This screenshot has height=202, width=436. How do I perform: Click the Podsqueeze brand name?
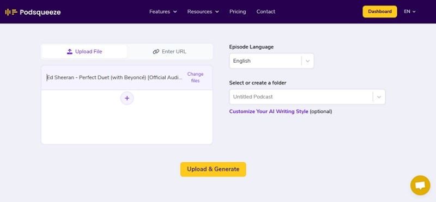(x=40, y=12)
